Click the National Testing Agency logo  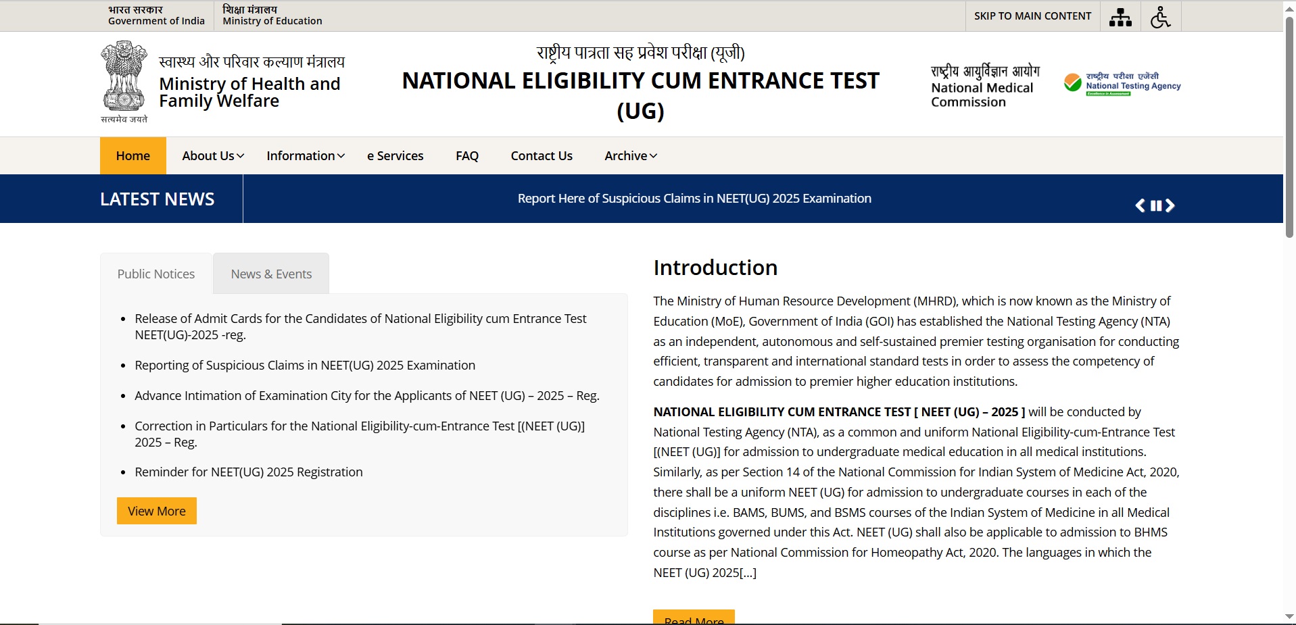[x=1122, y=84]
